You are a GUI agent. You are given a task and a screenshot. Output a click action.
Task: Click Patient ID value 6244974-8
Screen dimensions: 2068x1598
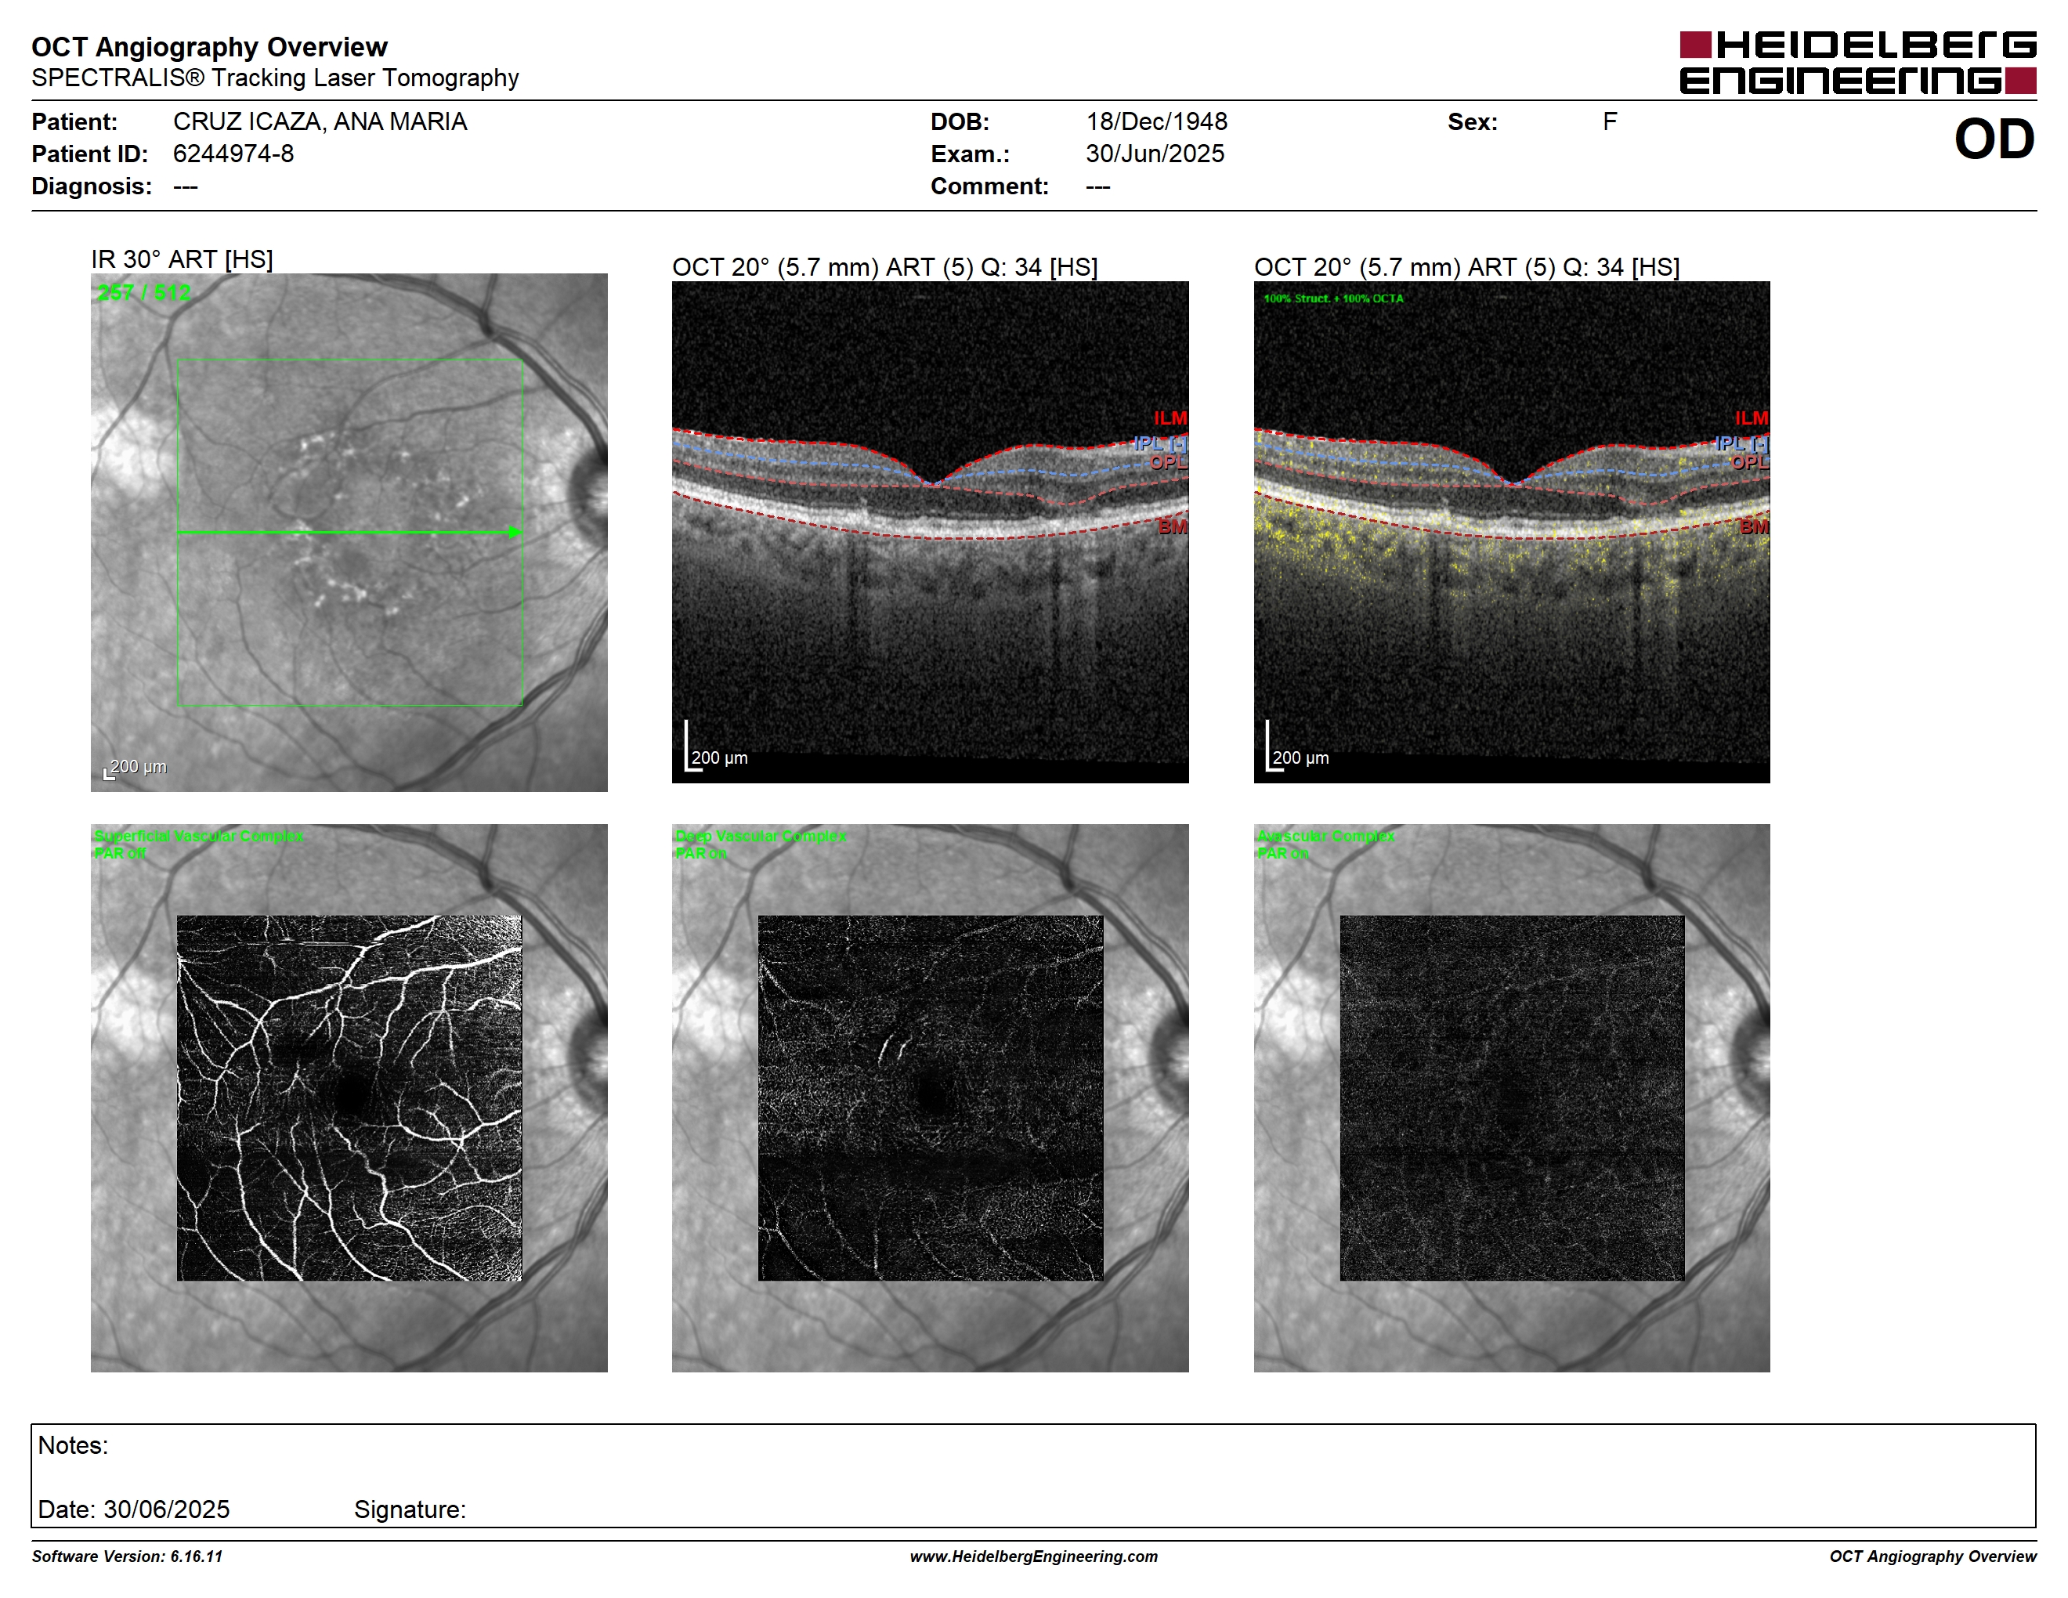[233, 154]
